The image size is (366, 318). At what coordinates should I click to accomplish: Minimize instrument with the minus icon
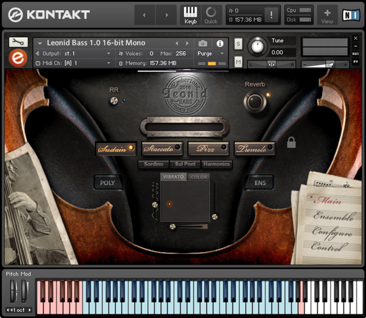355,46
